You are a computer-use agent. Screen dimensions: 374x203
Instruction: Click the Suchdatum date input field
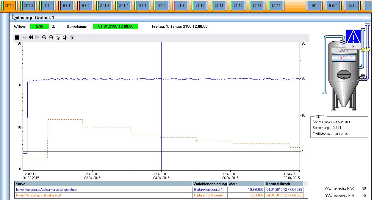[115, 26]
